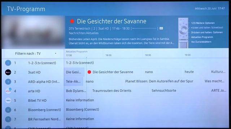The width and height of the screenshot is (231, 129).
Task: Select channel icon for 1-2-3.tv (connect)
Action: [8, 63]
